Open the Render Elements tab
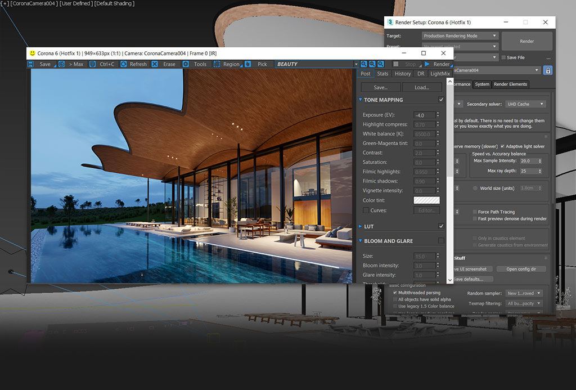This screenshot has width=576, height=390. pyautogui.click(x=510, y=84)
